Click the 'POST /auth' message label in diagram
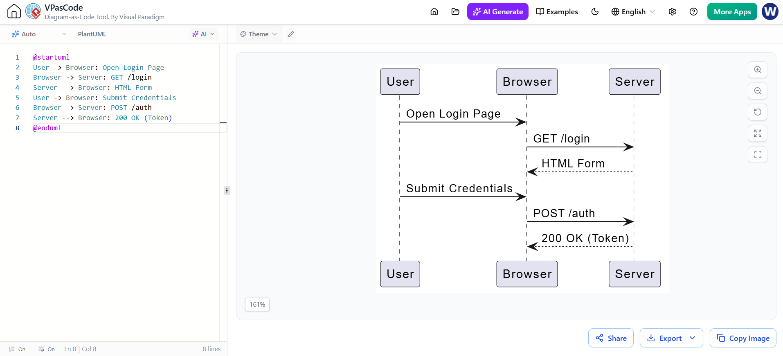783x356 pixels. (x=564, y=213)
